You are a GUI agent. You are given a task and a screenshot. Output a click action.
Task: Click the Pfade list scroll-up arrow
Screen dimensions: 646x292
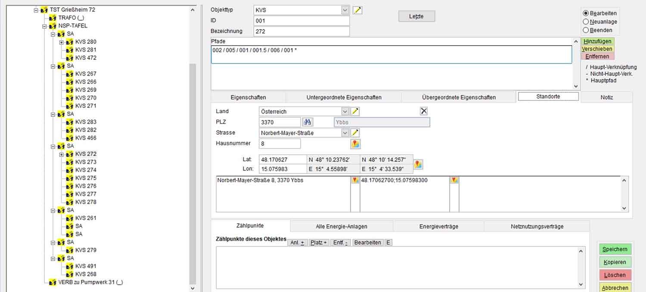(576, 42)
